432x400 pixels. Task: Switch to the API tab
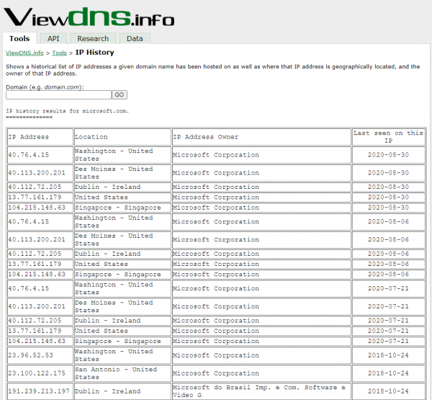coord(53,38)
